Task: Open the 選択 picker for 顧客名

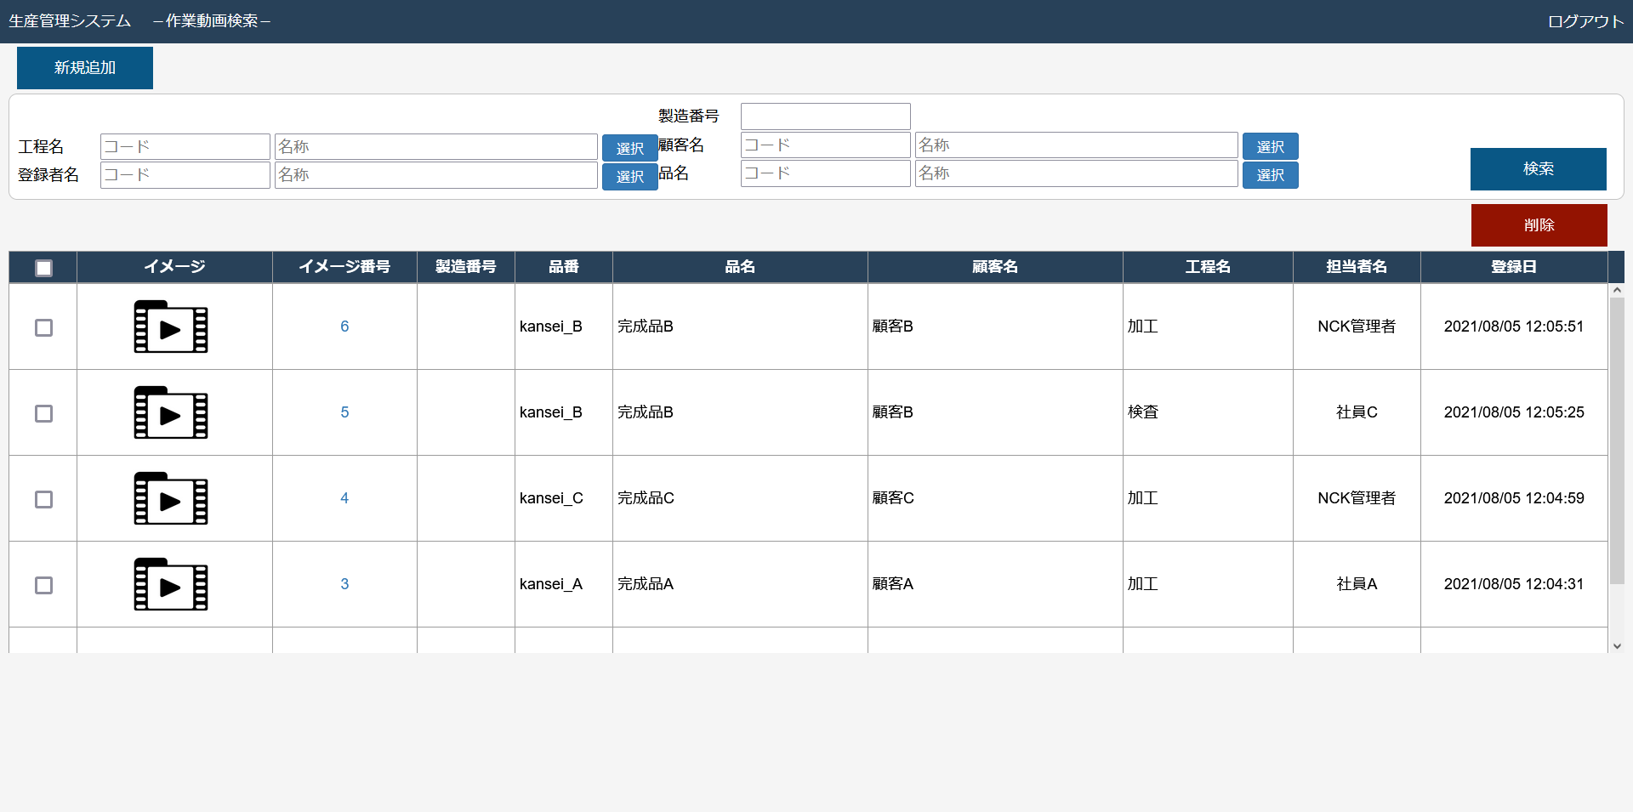Action: click(x=1270, y=146)
